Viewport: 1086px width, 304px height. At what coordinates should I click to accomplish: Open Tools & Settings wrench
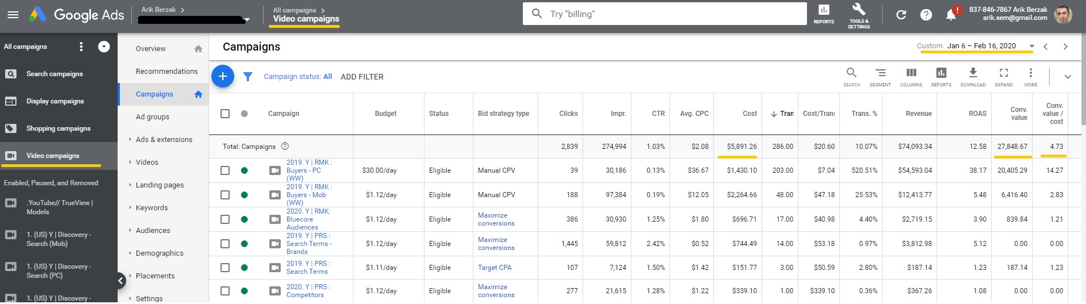pos(859,15)
